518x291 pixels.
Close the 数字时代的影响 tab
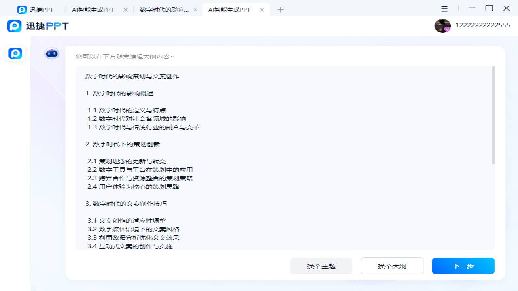[195, 9]
